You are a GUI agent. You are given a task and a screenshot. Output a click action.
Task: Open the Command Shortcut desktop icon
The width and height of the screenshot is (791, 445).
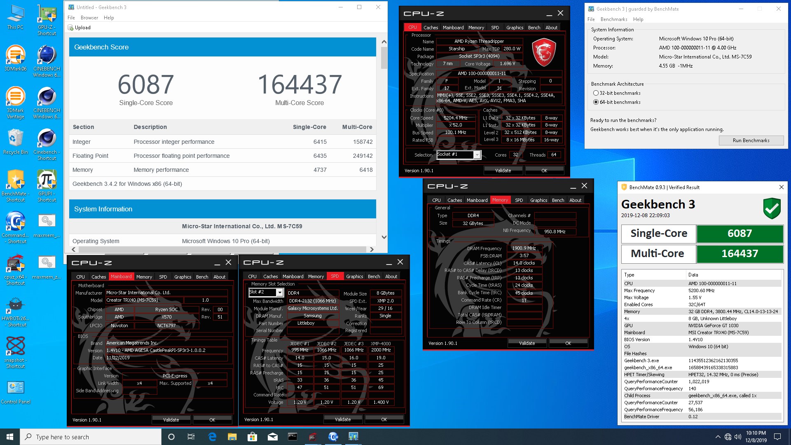click(x=15, y=228)
